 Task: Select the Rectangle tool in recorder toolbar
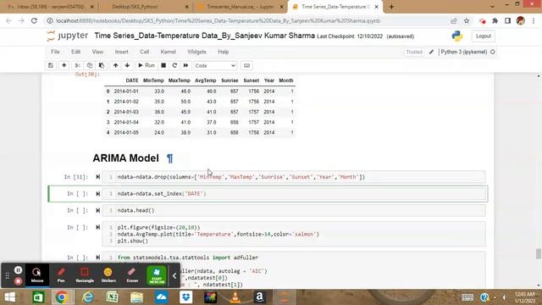click(85, 274)
